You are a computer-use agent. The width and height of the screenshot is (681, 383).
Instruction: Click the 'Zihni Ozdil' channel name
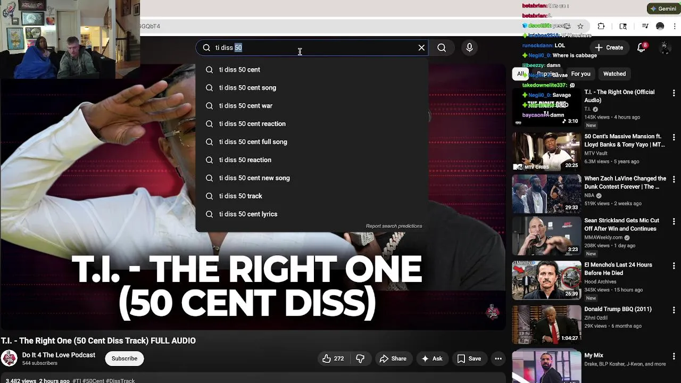pos(596,318)
